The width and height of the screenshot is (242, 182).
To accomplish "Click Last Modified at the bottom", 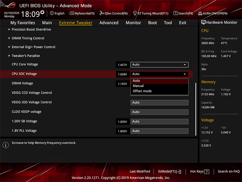I will [140, 172].
